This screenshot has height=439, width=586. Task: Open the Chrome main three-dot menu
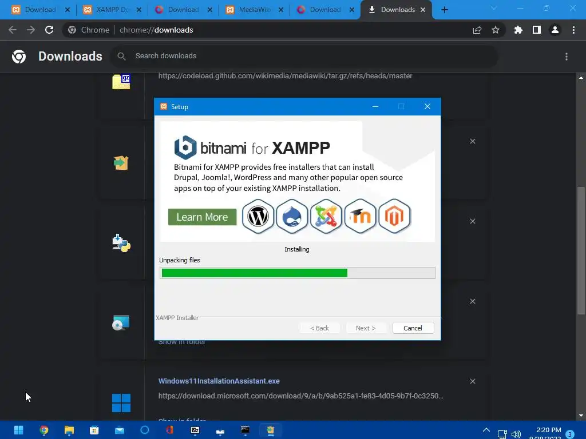click(x=573, y=30)
